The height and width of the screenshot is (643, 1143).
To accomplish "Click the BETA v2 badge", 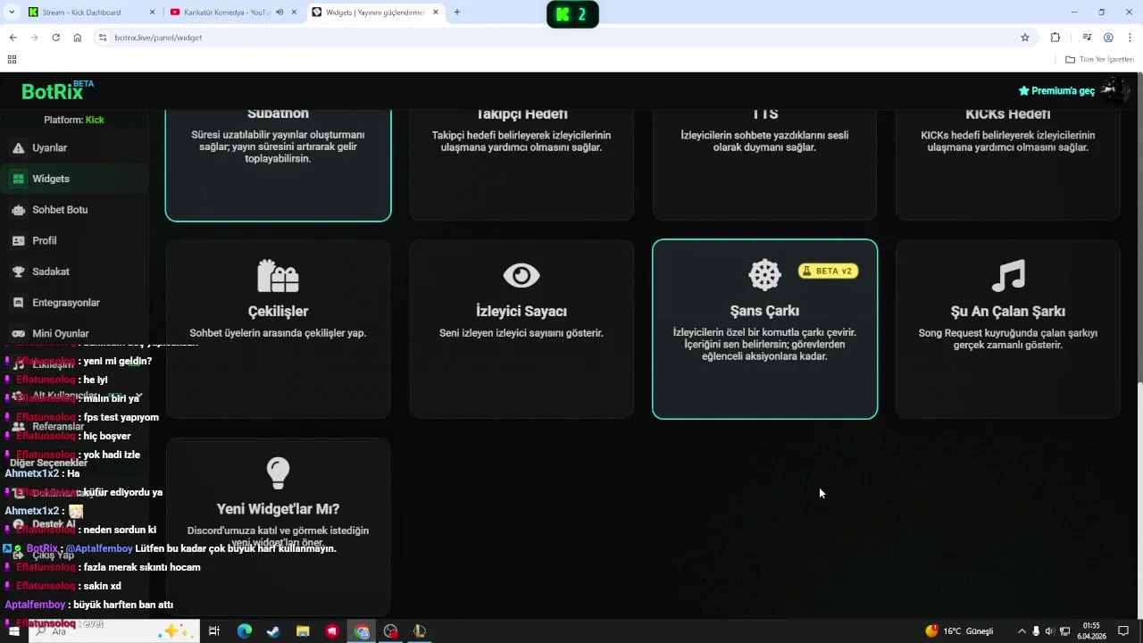I will (829, 271).
